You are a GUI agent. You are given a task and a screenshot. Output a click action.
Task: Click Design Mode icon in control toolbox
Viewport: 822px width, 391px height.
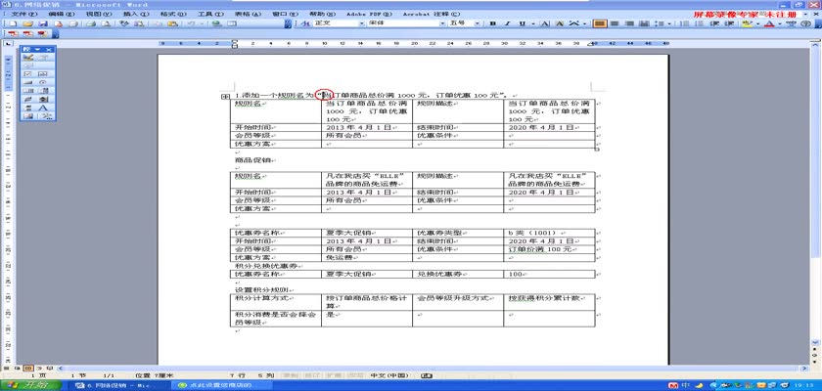pos(27,57)
